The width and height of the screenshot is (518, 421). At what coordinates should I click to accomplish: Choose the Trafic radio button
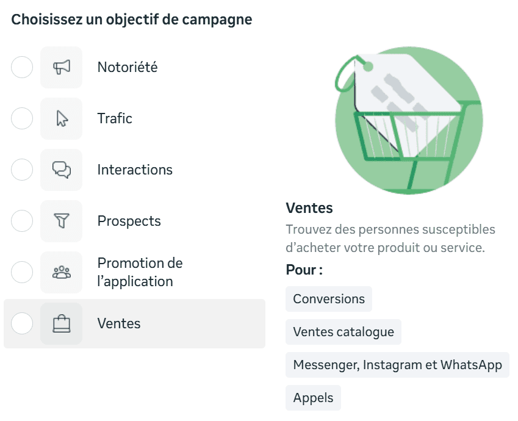pos(22,118)
